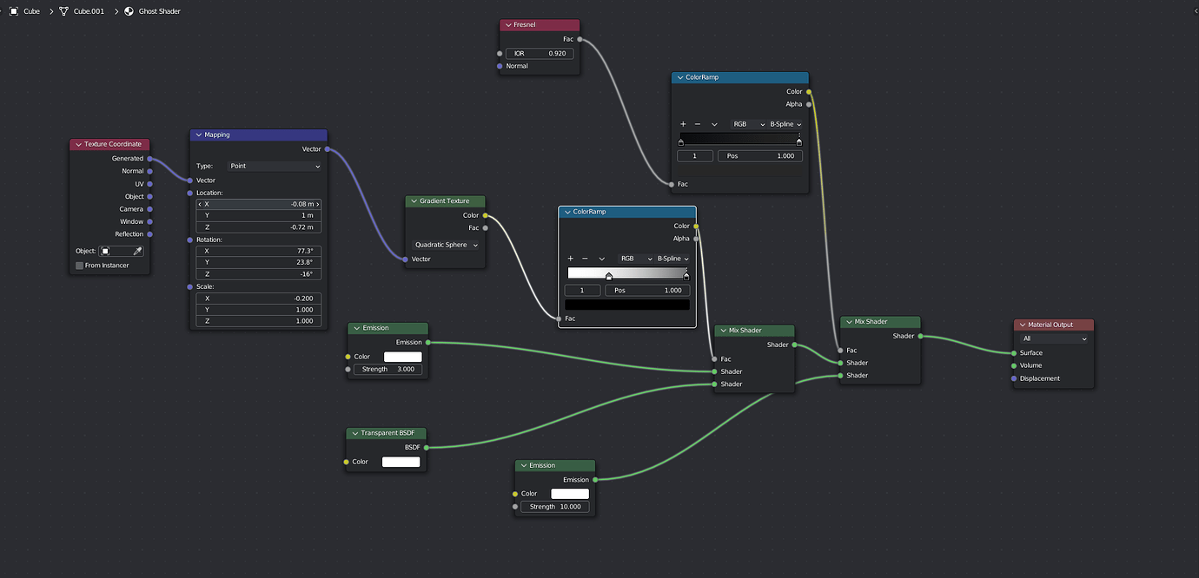Click the Mapping Rotation Y field
Screen dimensions: 1199x578
[259, 262]
